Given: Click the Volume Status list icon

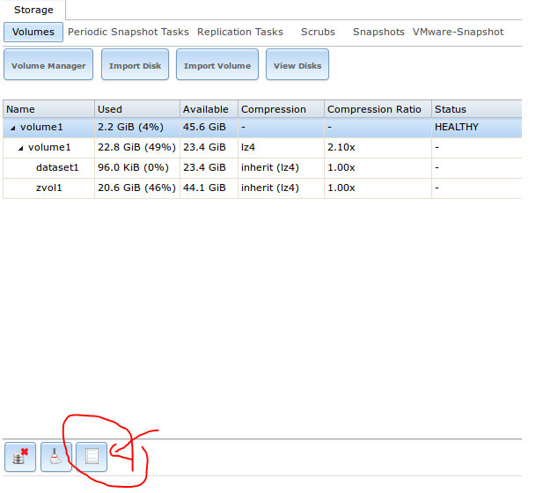Looking at the screenshot, I should tap(91, 456).
